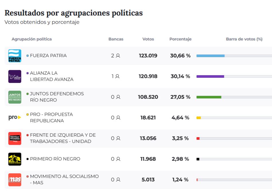Click the PRIMERO RÍO NEGRO party name

click(x=55, y=159)
